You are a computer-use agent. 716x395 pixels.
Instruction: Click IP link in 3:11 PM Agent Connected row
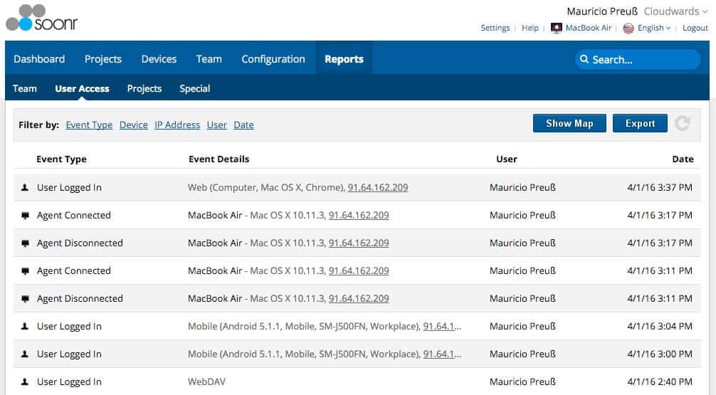tap(359, 270)
